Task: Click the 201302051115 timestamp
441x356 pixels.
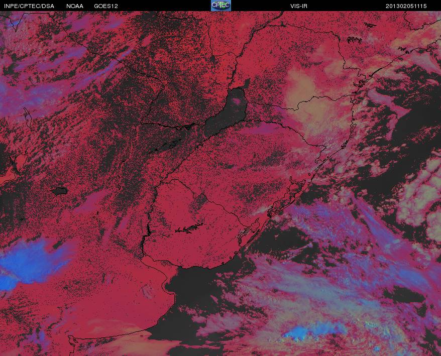Action: [x=406, y=6]
